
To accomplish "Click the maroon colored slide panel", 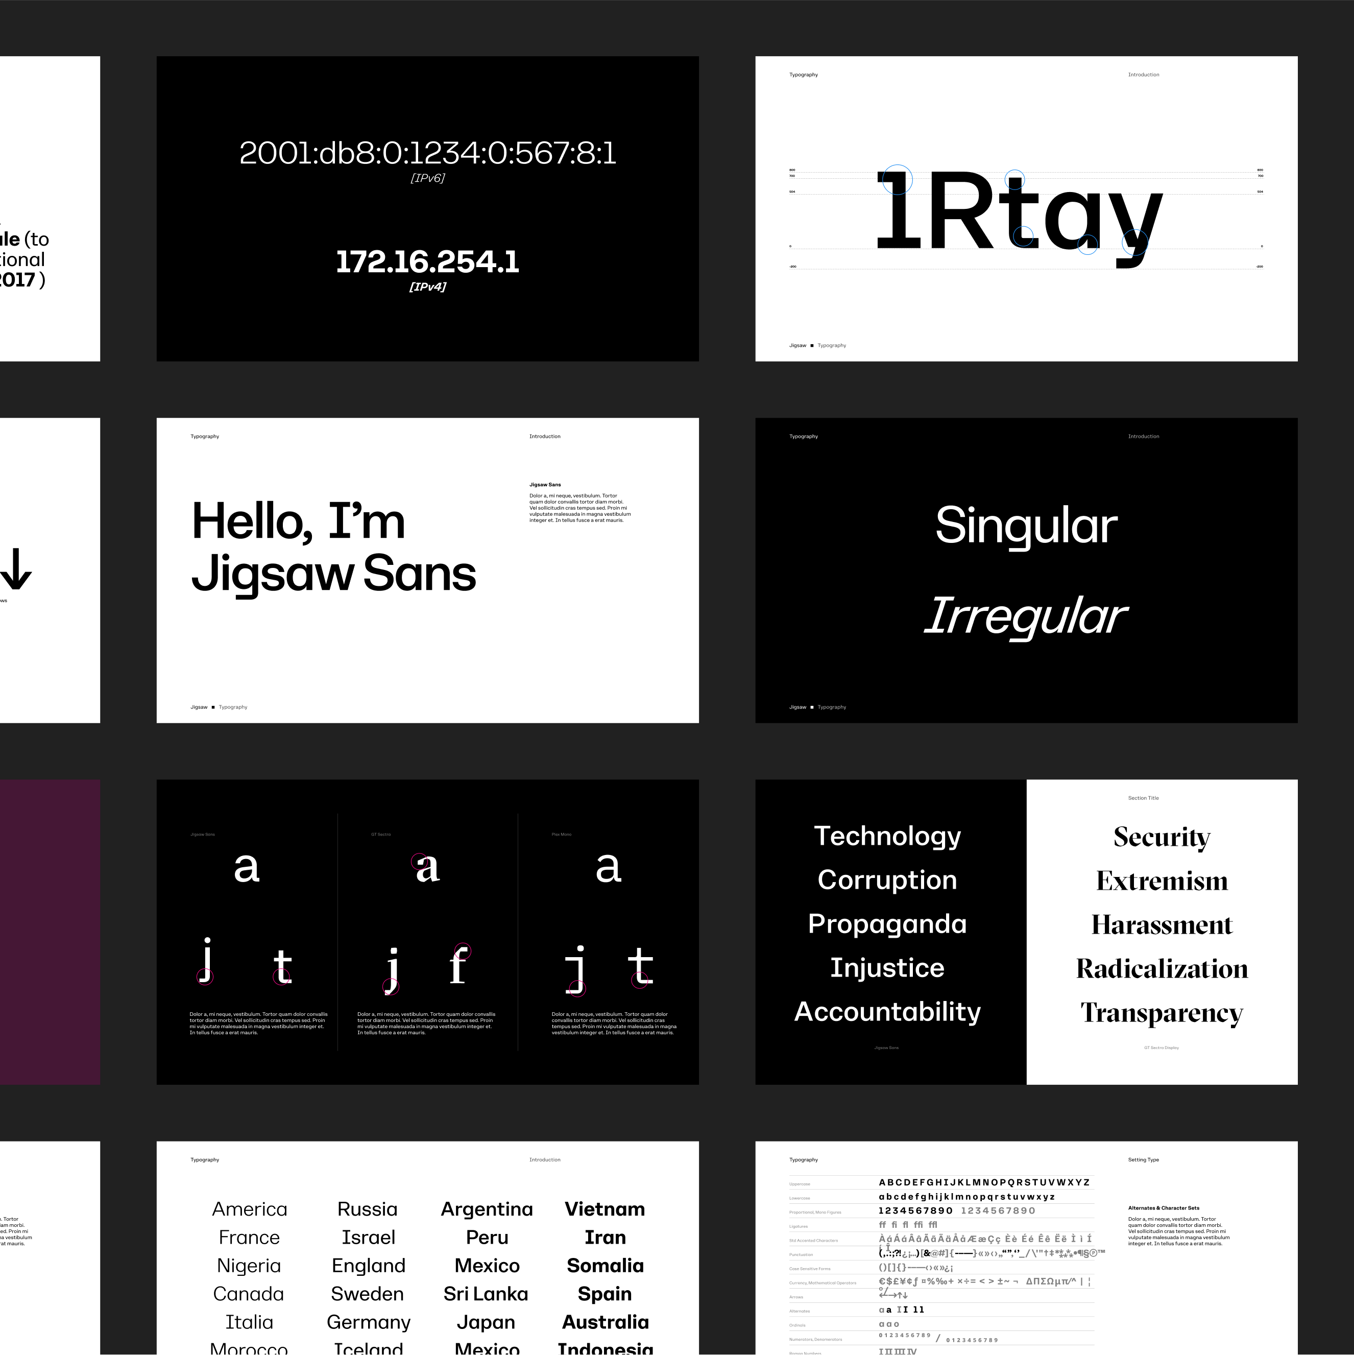I will [49, 932].
